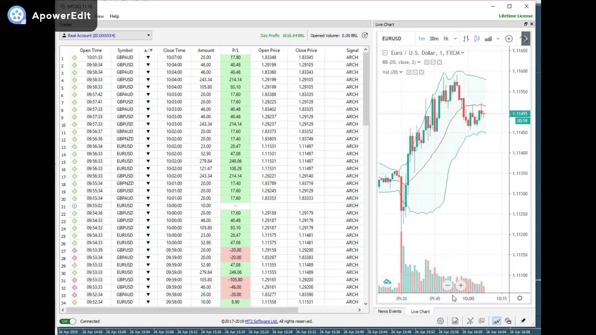Zoom out chart with minus button
The width and height of the screenshot is (596, 335).
click(448, 285)
